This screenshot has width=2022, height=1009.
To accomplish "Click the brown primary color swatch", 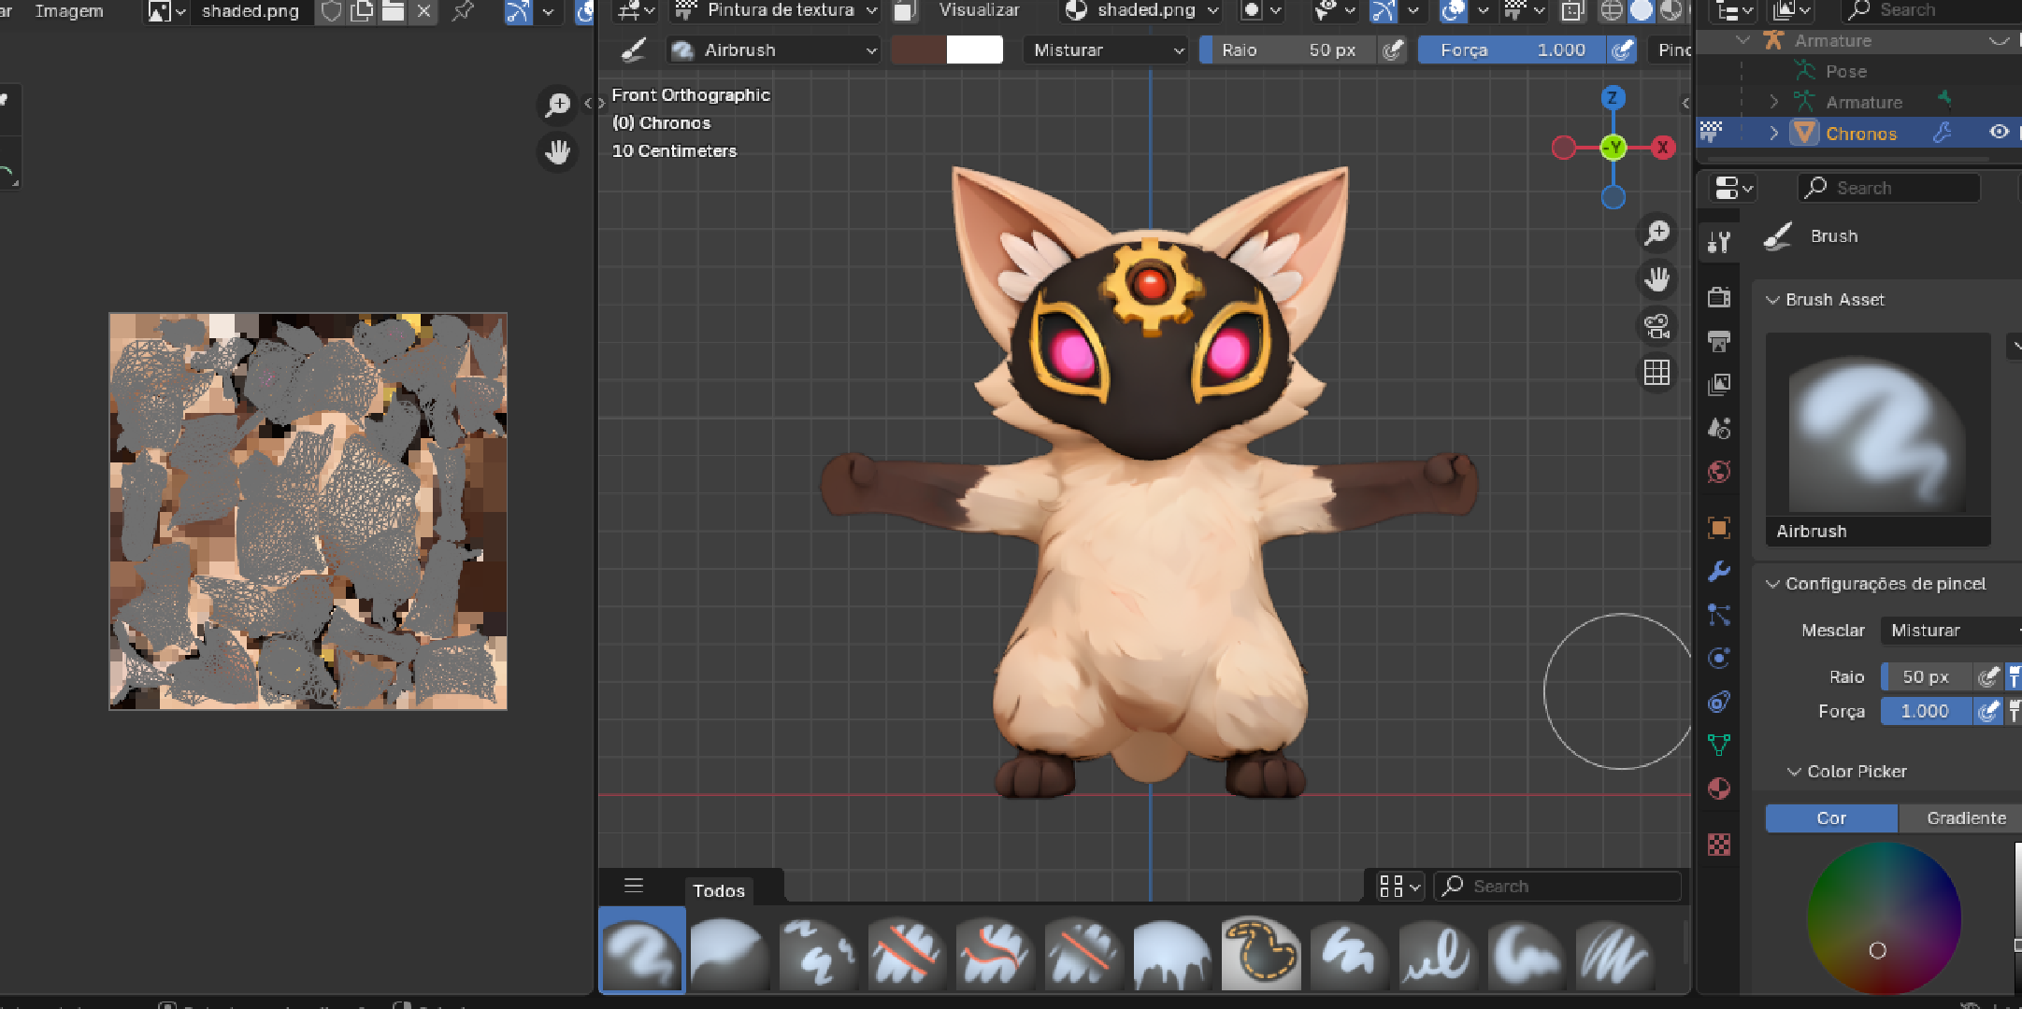I will [918, 50].
